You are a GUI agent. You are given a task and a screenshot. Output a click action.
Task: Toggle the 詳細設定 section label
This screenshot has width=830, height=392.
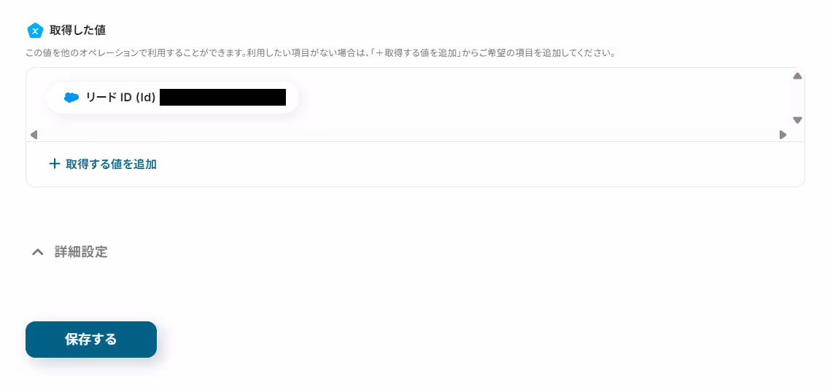pyautogui.click(x=81, y=252)
